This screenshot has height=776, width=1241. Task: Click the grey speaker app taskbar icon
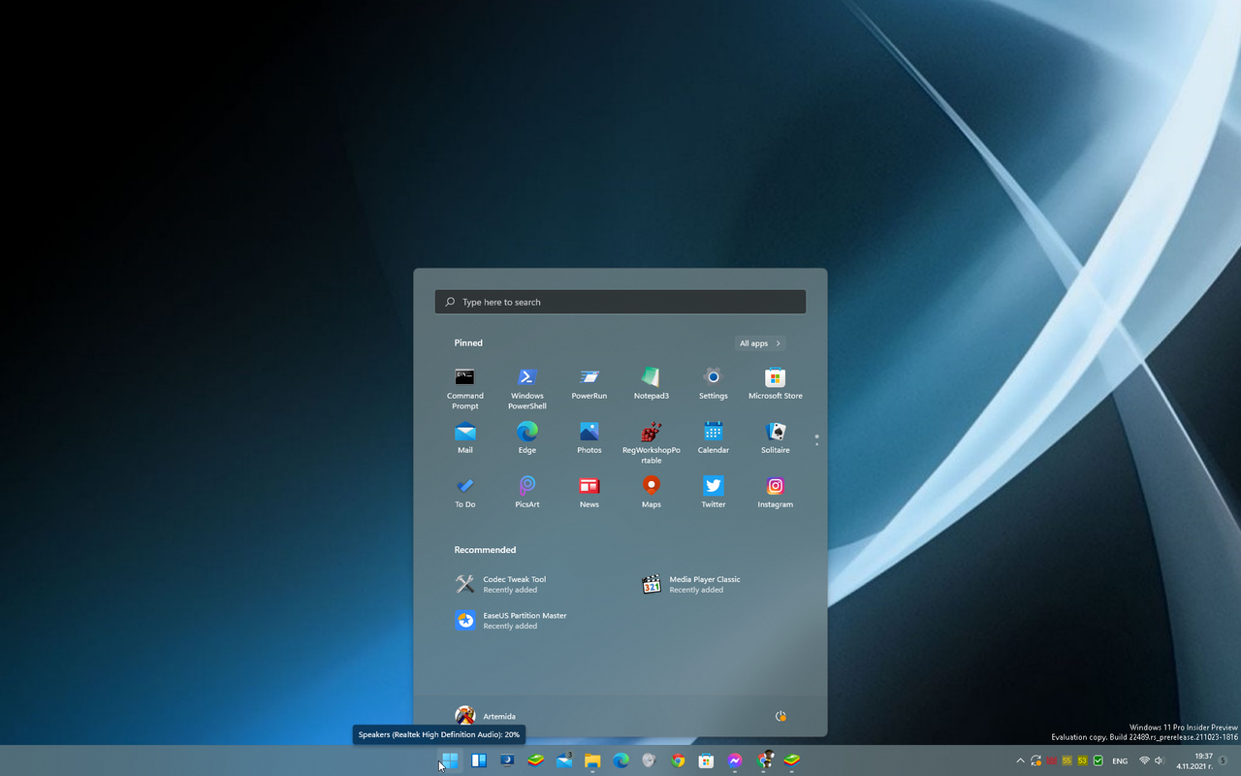(650, 760)
